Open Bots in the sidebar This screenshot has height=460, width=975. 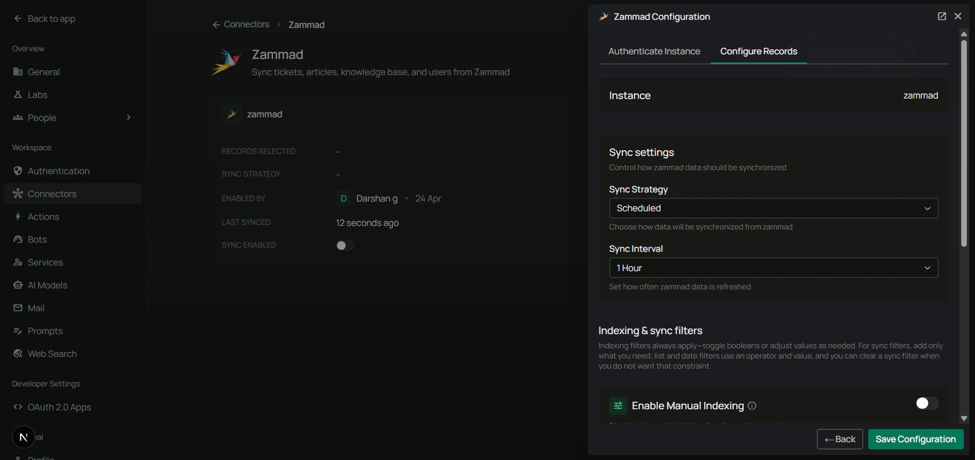pyautogui.click(x=73, y=239)
